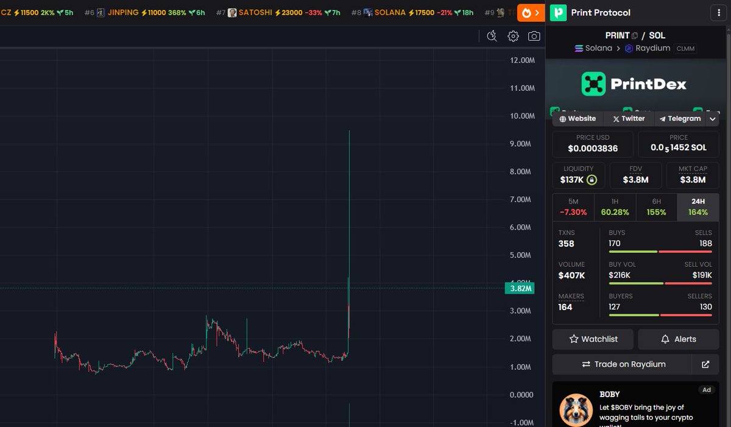Open trending token CZ
Viewport: 731px width, 427px height.
[x=37, y=12]
